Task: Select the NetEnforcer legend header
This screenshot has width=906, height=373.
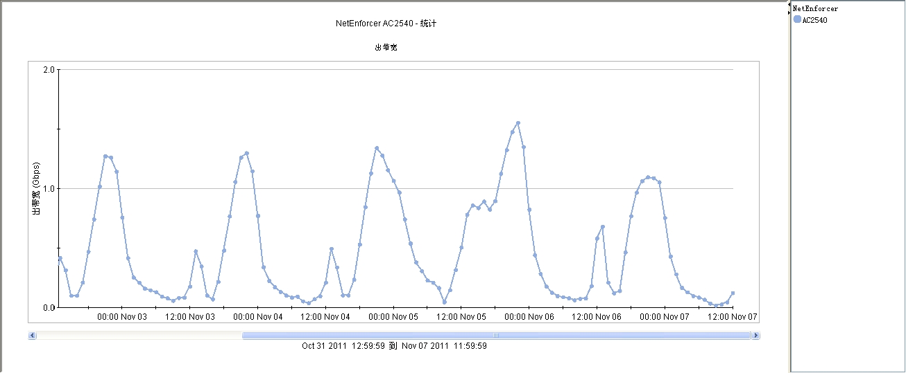Action: [815, 9]
